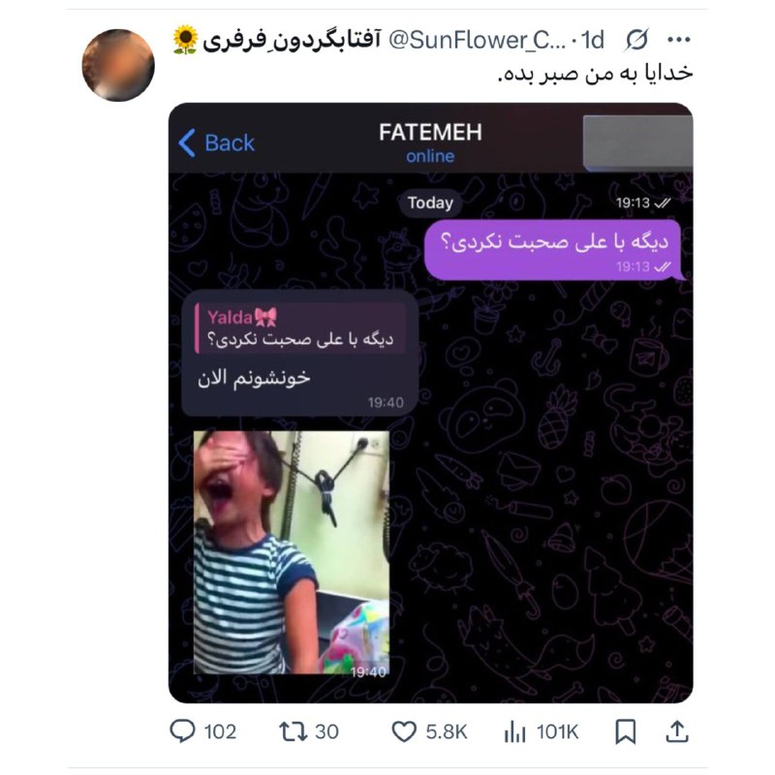Tap the quoted Yalda reply preview
This screenshot has width=775, height=775.
[300, 328]
